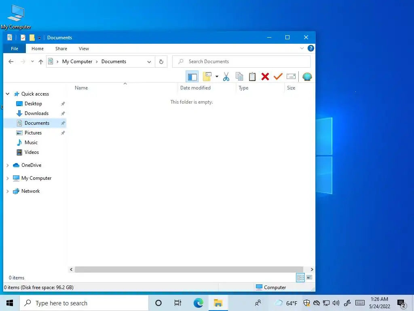Click the Classic Shell seashell icon

307,77
